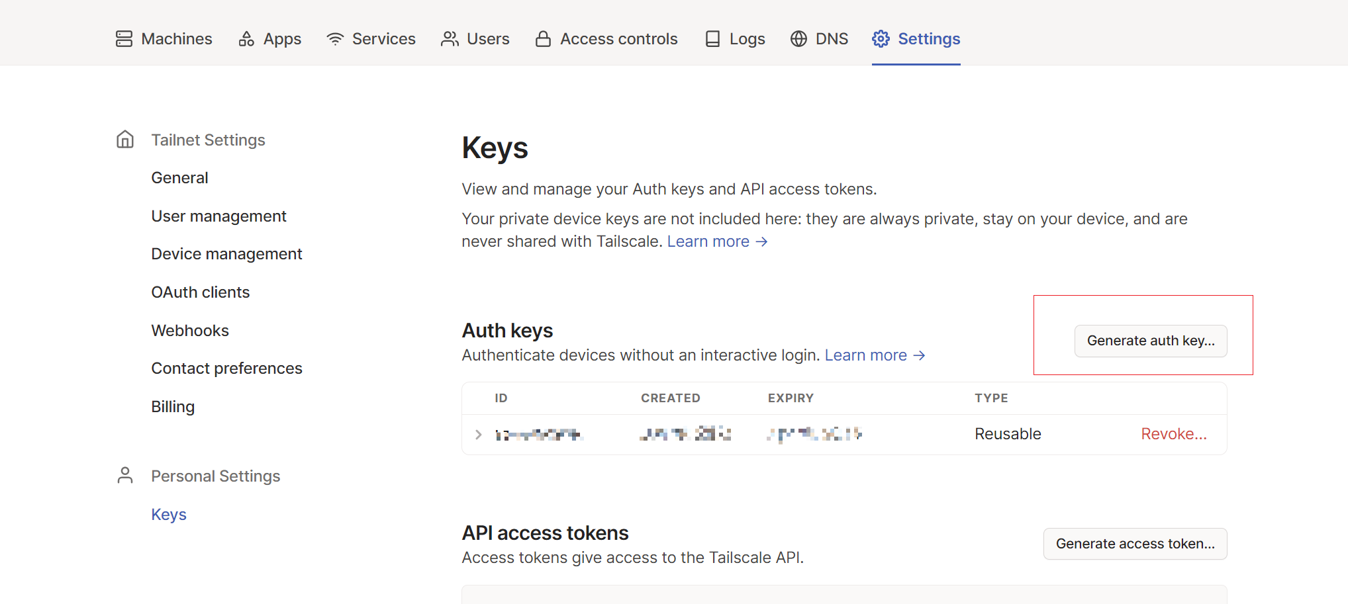This screenshot has height=604, width=1348.
Task: Follow Learn more link about private device keys
Action: (716, 241)
